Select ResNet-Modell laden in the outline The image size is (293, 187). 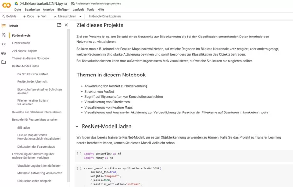pos(25,66)
